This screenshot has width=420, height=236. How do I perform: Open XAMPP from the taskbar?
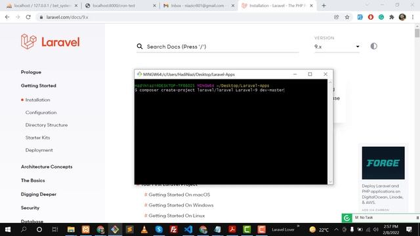tap(86, 229)
